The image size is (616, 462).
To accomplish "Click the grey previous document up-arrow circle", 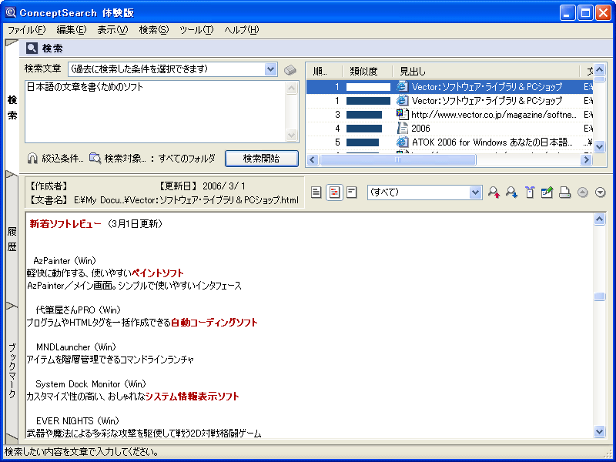I will pyautogui.click(x=583, y=192).
